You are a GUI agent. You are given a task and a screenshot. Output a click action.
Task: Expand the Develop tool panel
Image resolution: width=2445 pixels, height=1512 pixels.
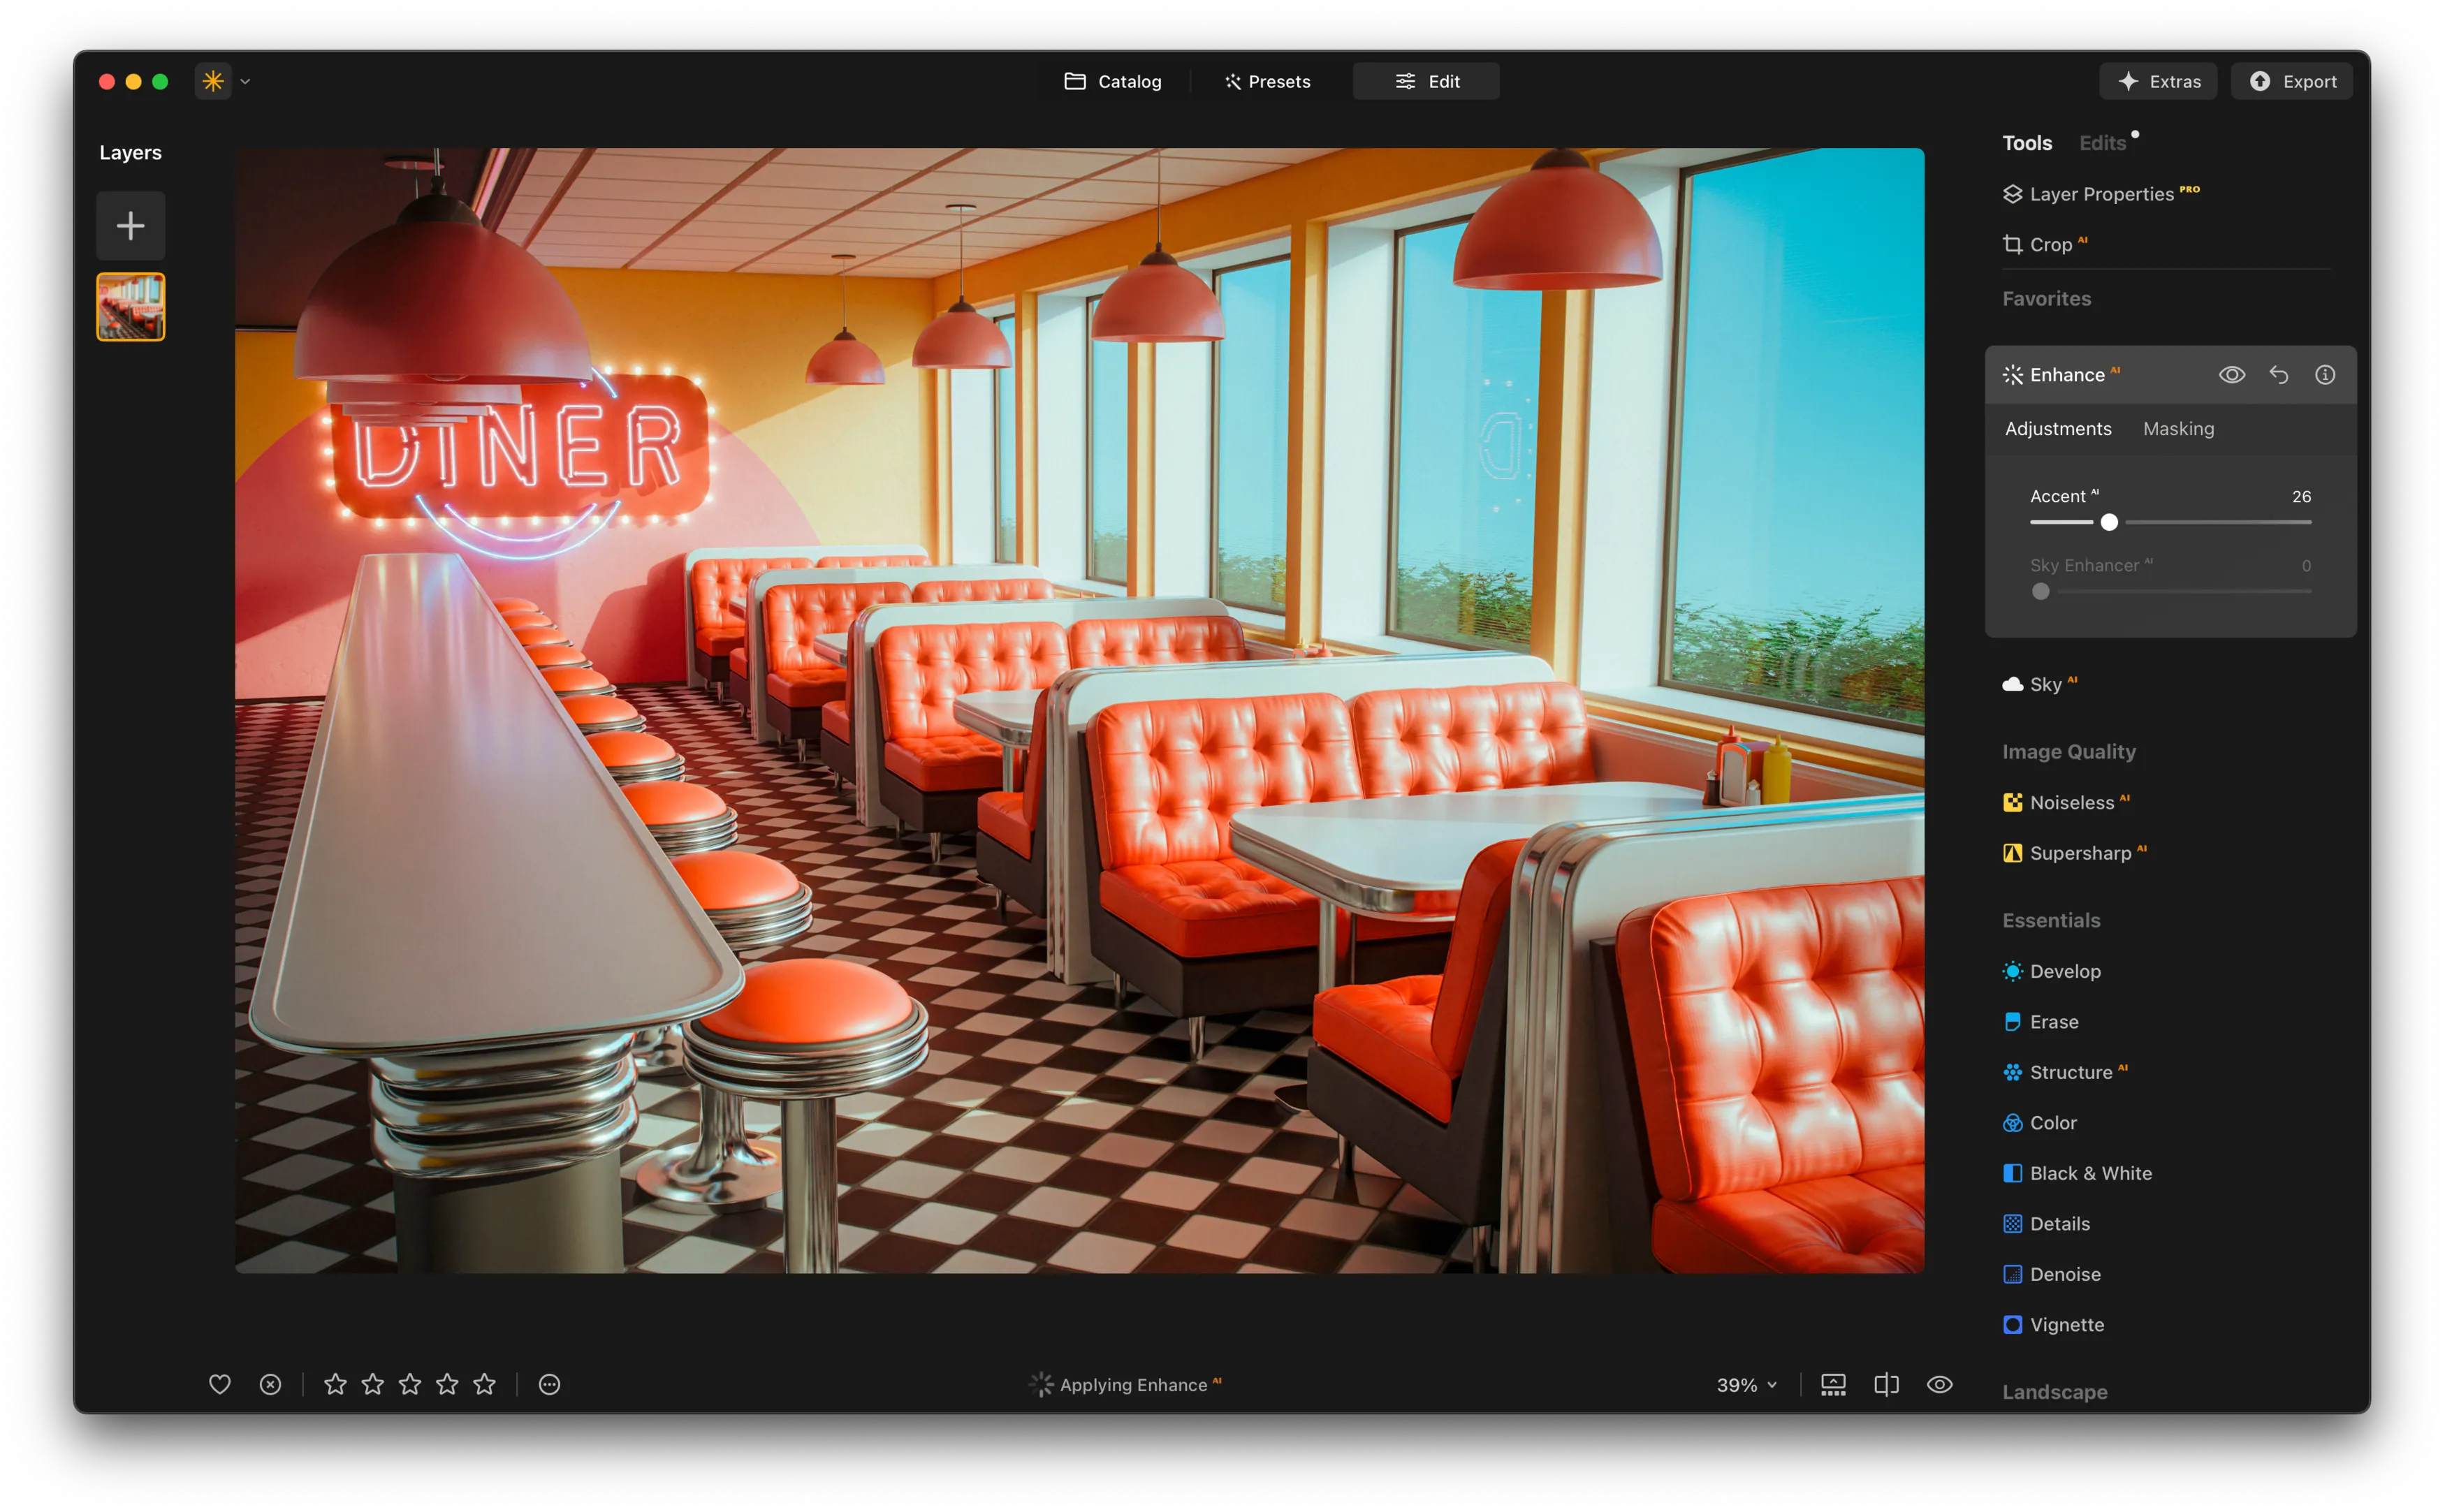(x=2064, y=971)
